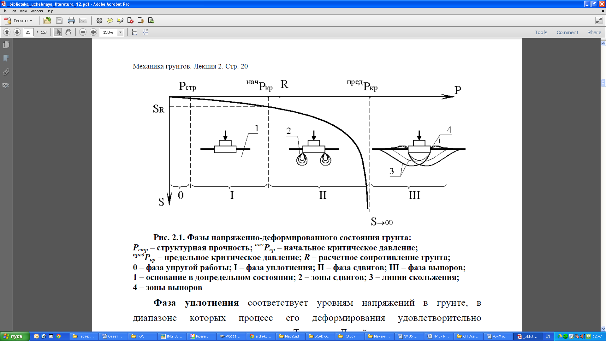This screenshot has height=341, width=606.
Task: Click the 150% zoom value field
Action: tap(108, 32)
